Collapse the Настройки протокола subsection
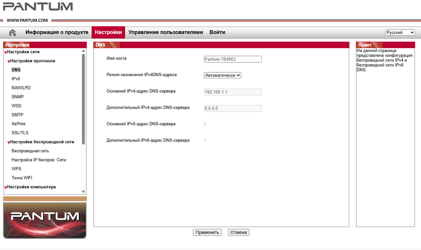This screenshot has width=421, height=250. pos(8,61)
